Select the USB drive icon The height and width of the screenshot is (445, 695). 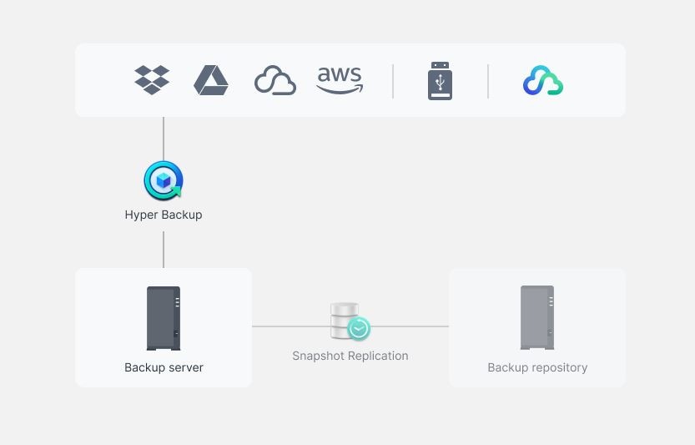click(441, 81)
